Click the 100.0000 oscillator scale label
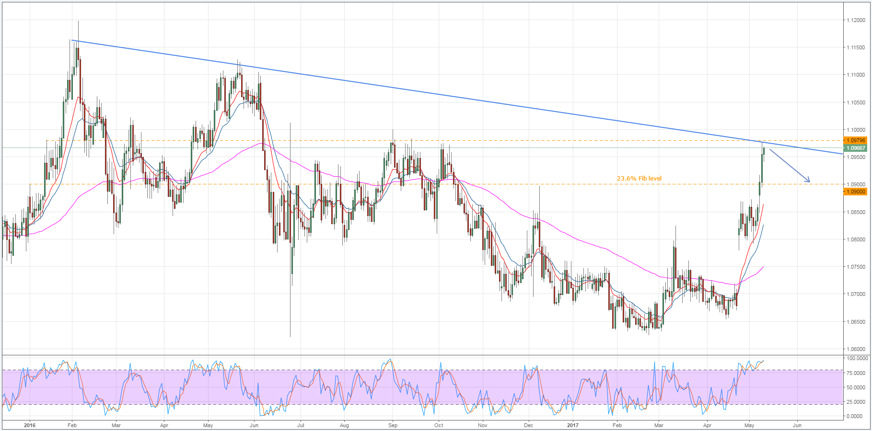 (857, 358)
